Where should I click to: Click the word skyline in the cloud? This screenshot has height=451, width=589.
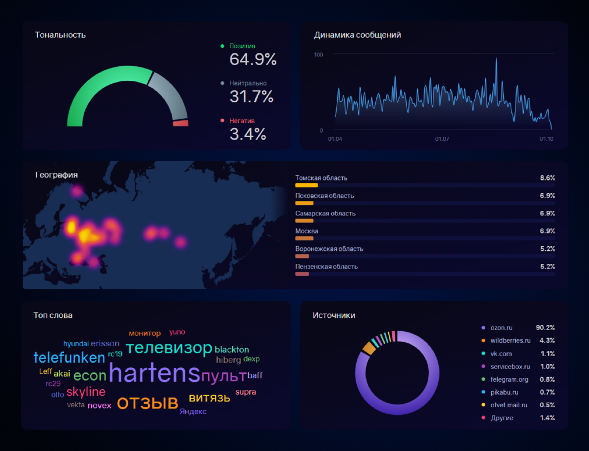[86, 392]
